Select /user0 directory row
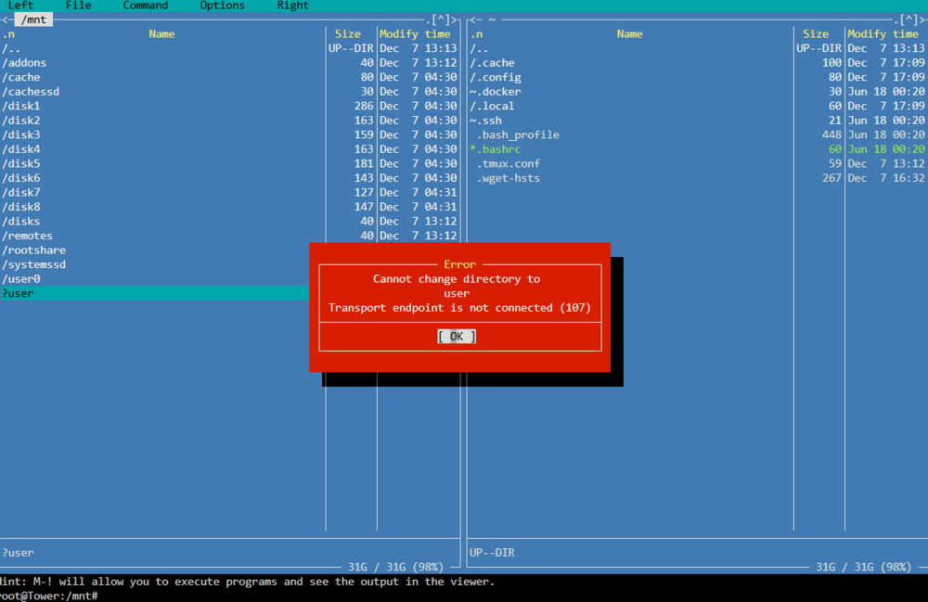 pos(155,278)
